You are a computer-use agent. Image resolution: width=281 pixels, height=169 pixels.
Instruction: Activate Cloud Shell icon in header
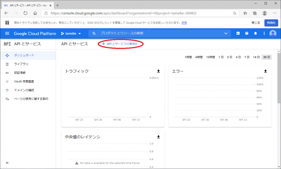238,33
